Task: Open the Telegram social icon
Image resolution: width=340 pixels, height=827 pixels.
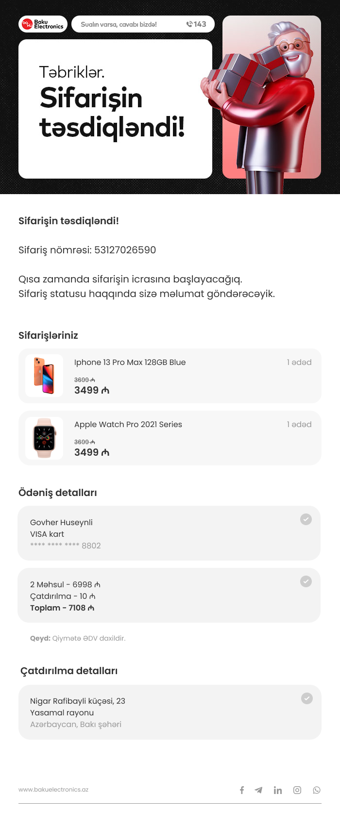Action: point(258,790)
